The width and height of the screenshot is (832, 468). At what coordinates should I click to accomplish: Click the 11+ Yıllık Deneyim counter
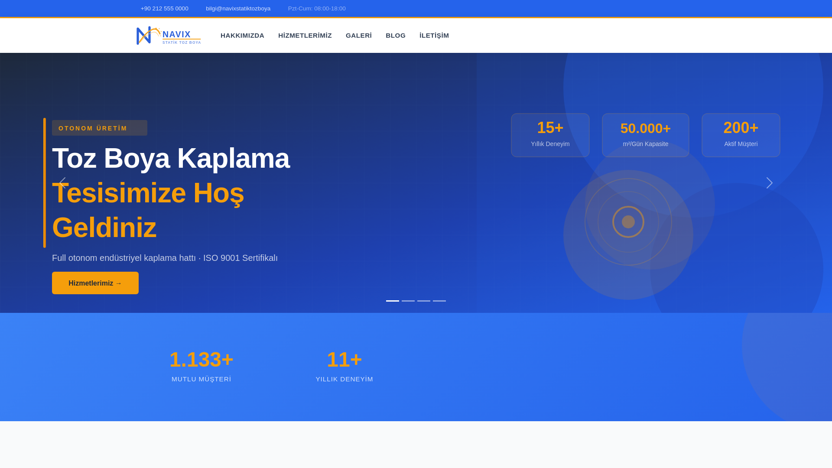click(344, 367)
